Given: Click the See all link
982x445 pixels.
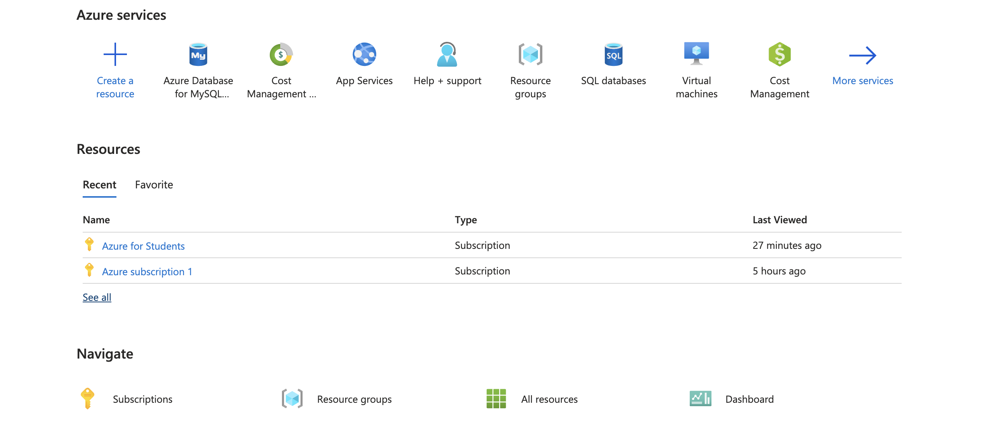Looking at the screenshot, I should 97,297.
